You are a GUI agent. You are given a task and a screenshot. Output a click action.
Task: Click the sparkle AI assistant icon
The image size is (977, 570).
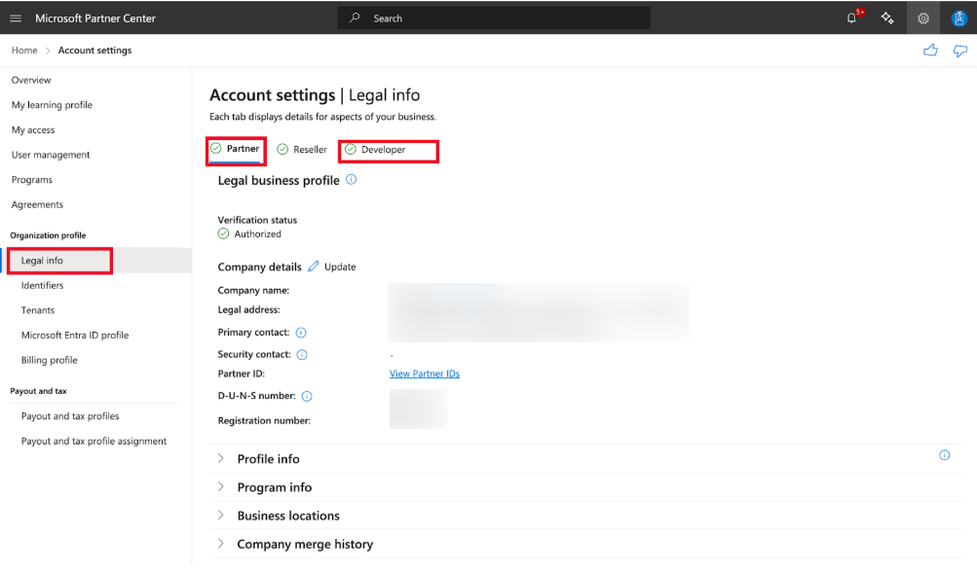[887, 18]
